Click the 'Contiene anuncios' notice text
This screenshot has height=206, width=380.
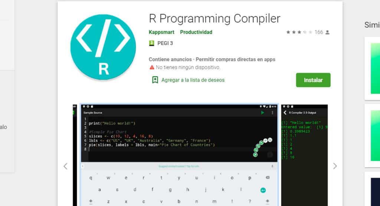tap(170, 59)
